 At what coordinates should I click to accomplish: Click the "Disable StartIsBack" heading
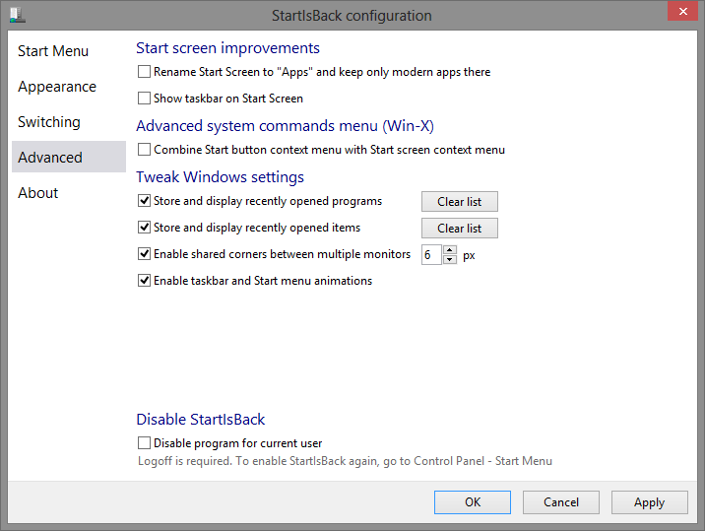click(201, 420)
